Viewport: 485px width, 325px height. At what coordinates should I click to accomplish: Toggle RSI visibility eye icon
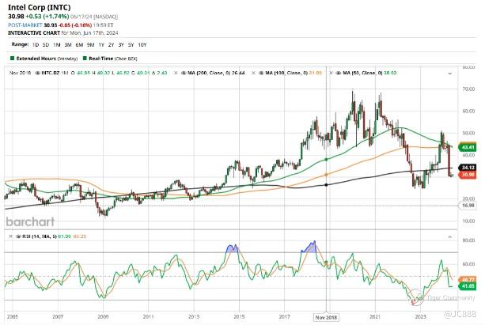18,236
